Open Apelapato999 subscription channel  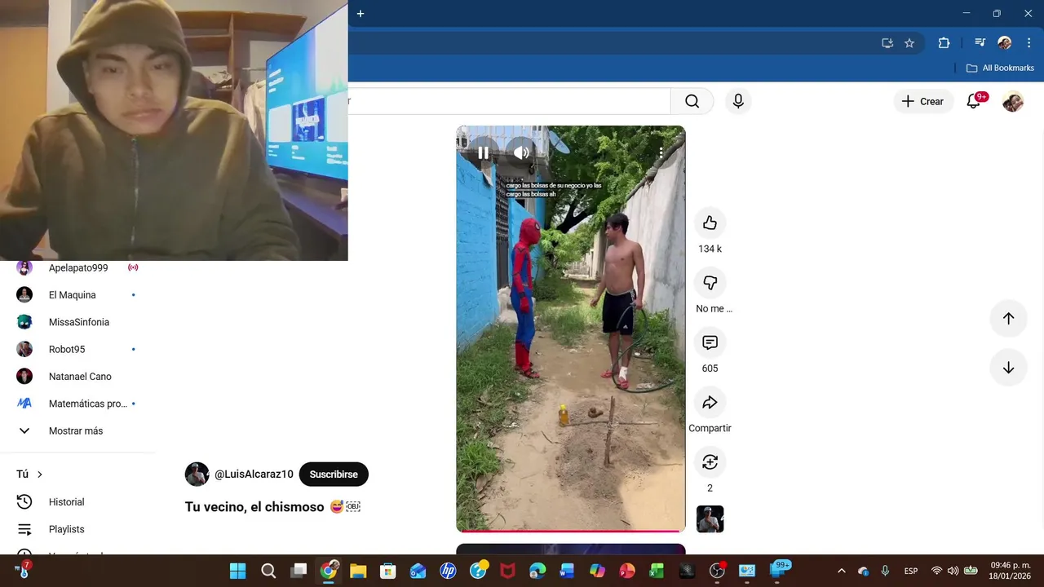(77, 267)
